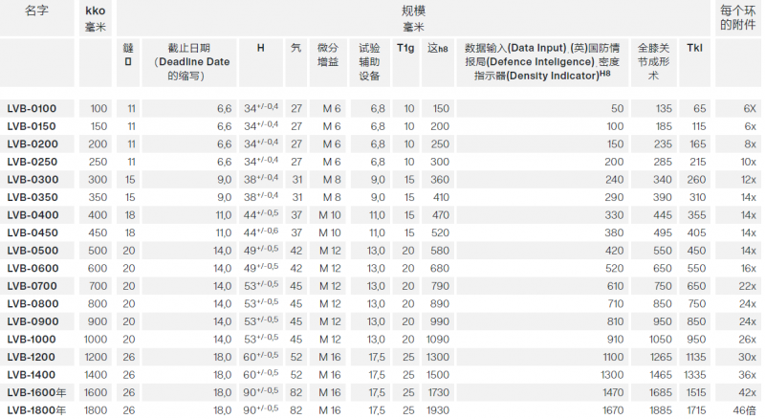Click the 410 value in LVB-0350 row

(441, 197)
